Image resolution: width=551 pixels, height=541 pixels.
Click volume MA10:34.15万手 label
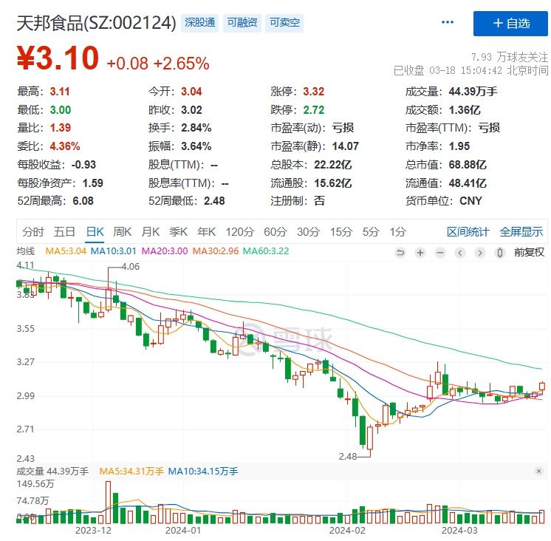click(x=203, y=472)
